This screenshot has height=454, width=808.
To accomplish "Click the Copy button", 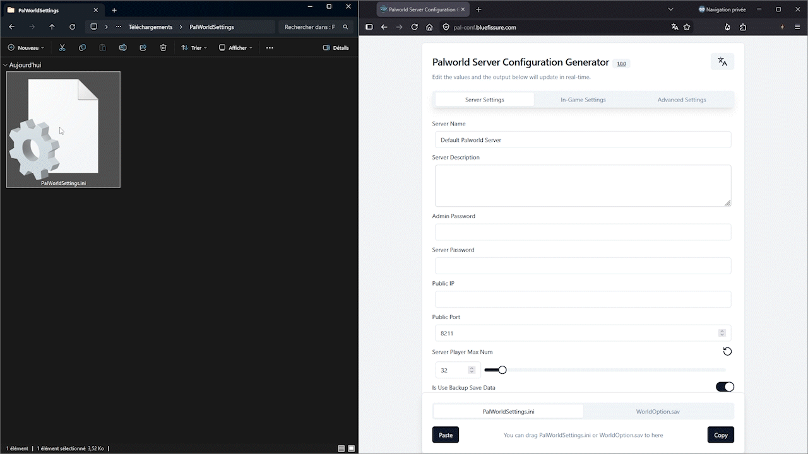I will click(721, 435).
